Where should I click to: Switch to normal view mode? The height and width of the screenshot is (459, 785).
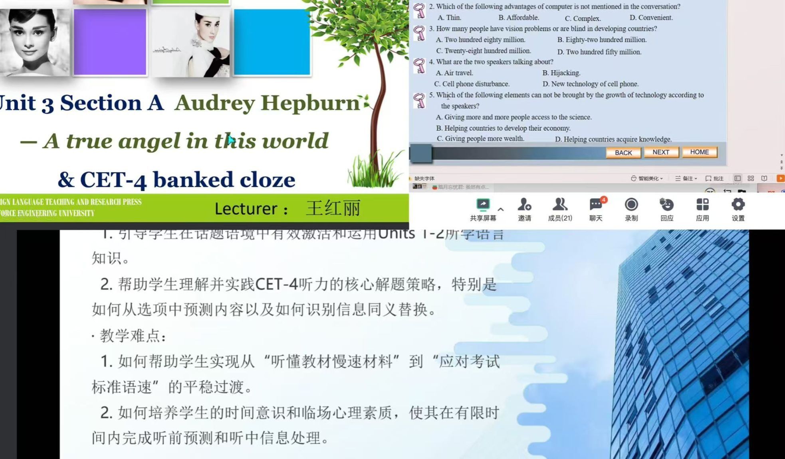tap(737, 178)
